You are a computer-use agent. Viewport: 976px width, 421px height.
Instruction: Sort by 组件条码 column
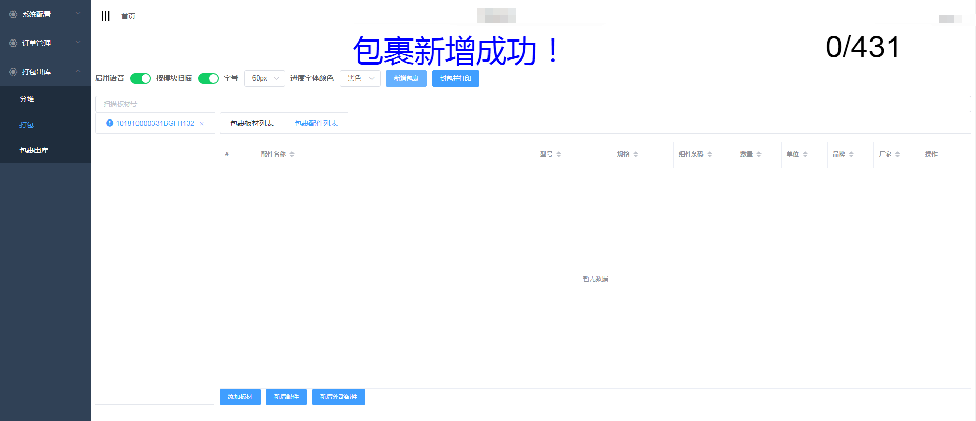[x=710, y=154]
